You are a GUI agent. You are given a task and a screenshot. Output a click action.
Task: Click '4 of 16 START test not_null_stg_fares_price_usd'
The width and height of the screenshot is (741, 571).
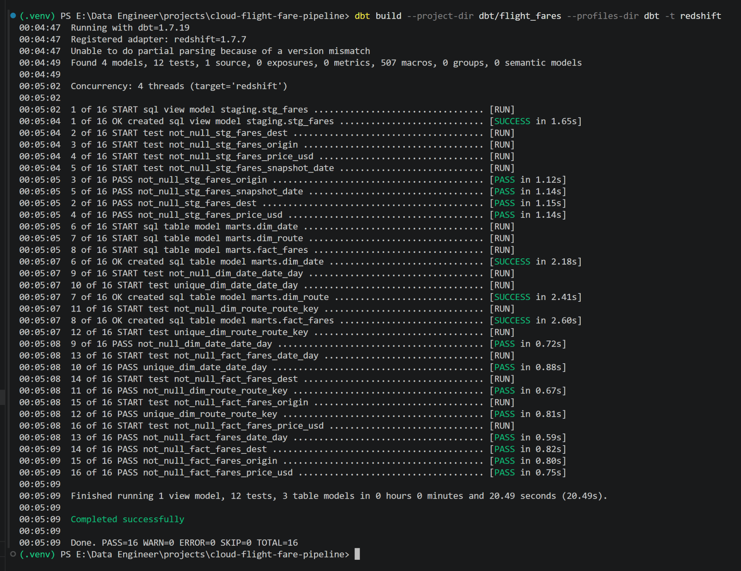192,156
